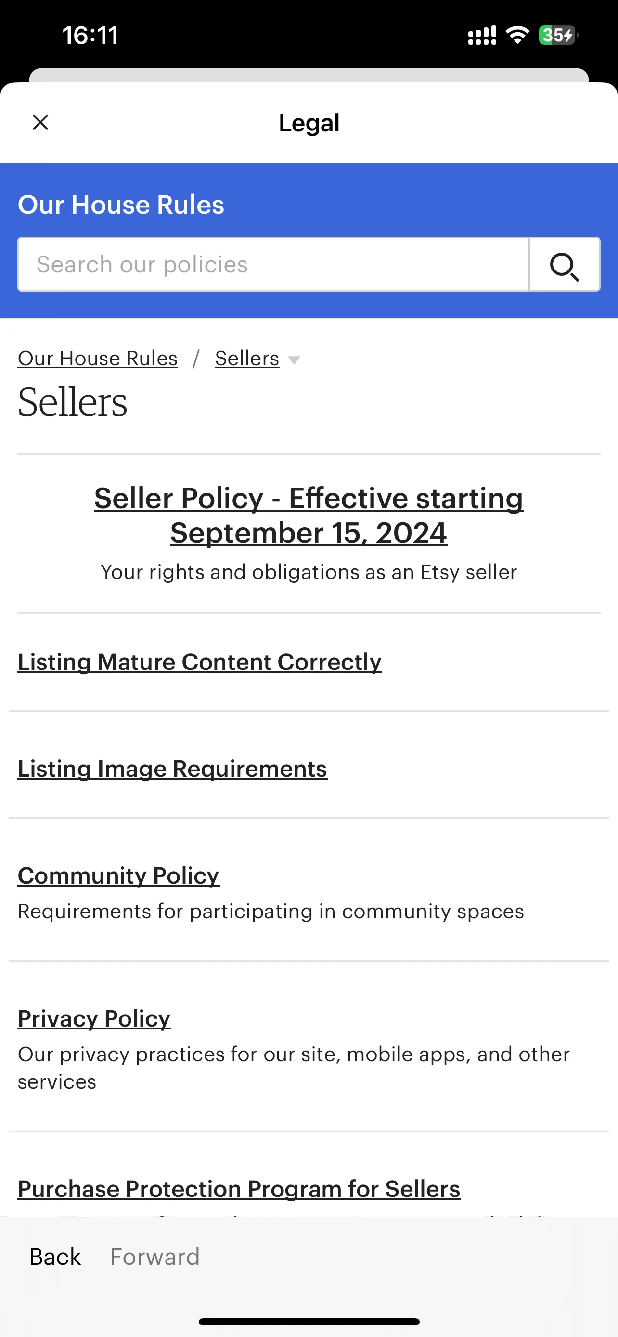Tap the Our House Rules banner title
Image resolution: width=618 pixels, height=1337 pixels.
pyautogui.click(x=121, y=205)
